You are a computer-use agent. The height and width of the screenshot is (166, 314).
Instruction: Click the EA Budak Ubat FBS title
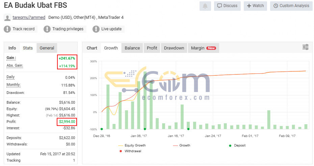pos(35,5)
